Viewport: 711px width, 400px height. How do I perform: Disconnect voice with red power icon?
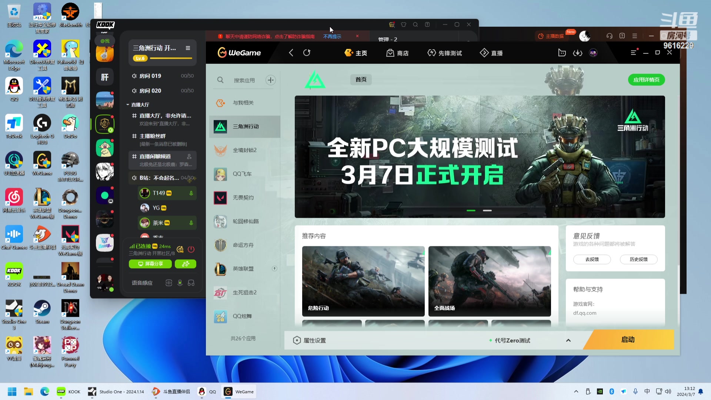click(191, 249)
